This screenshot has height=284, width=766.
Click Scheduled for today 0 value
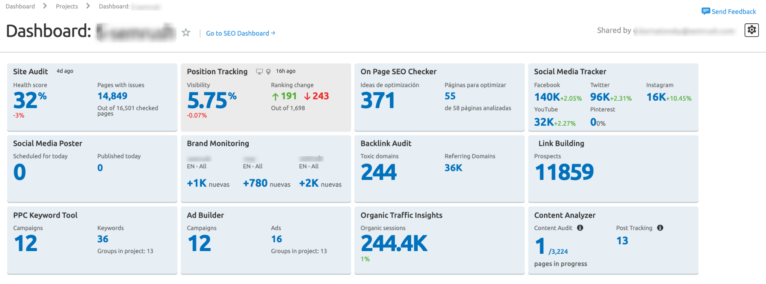click(x=20, y=172)
